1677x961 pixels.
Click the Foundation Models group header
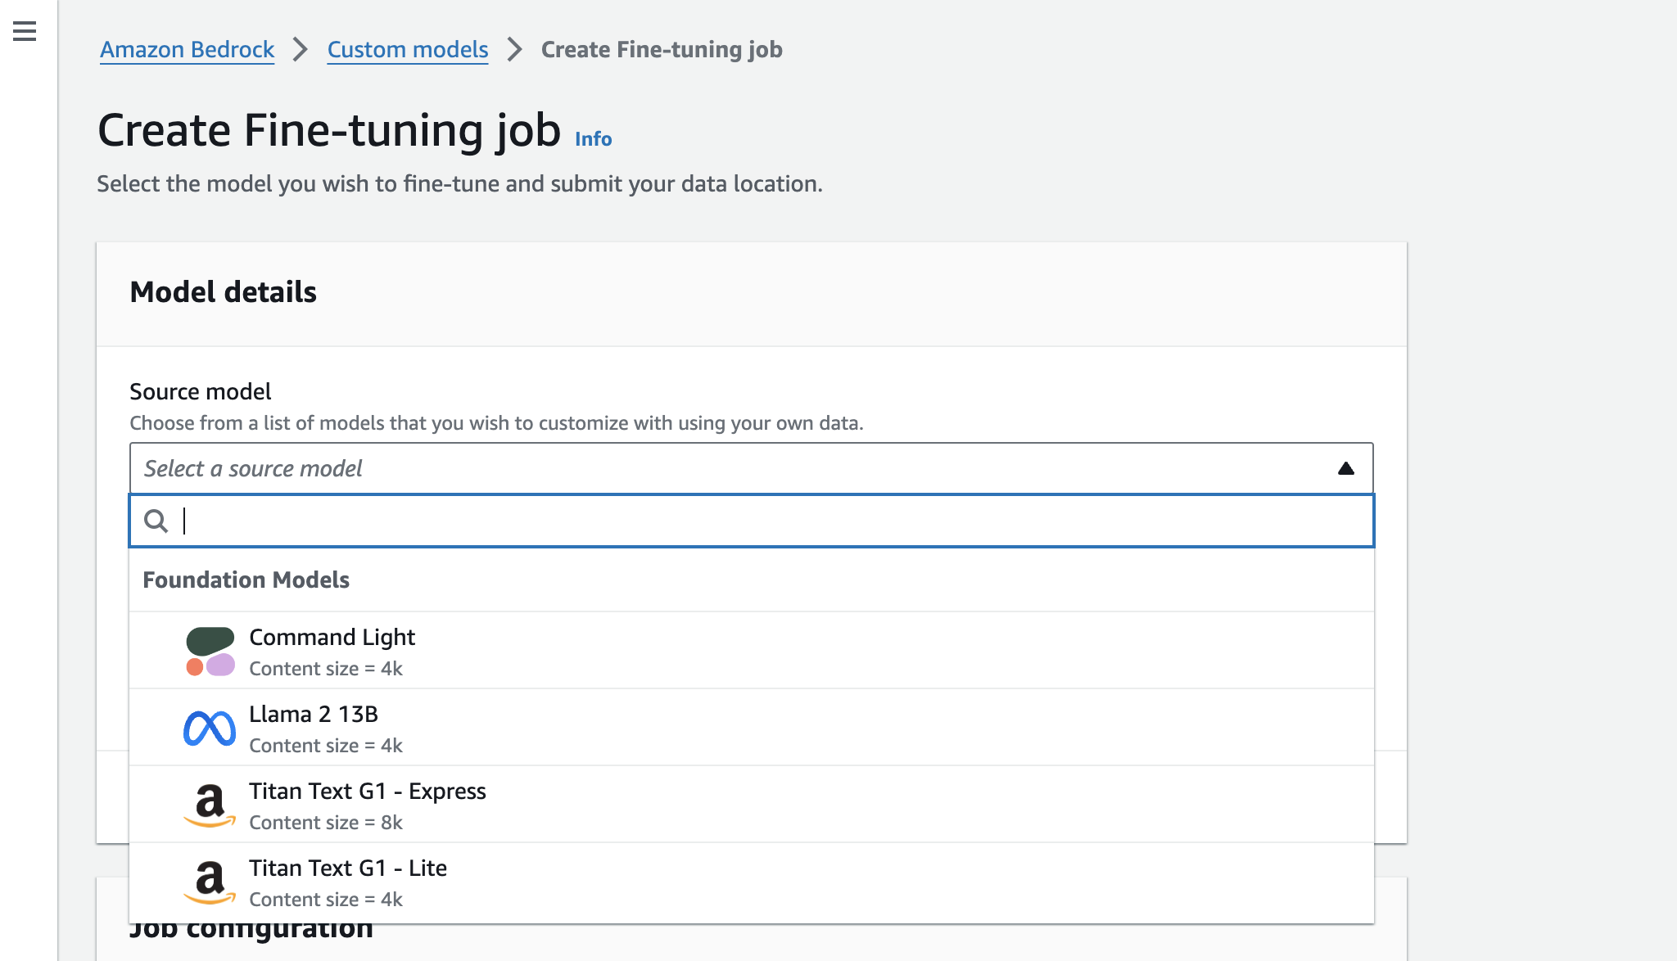pos(246,580)
